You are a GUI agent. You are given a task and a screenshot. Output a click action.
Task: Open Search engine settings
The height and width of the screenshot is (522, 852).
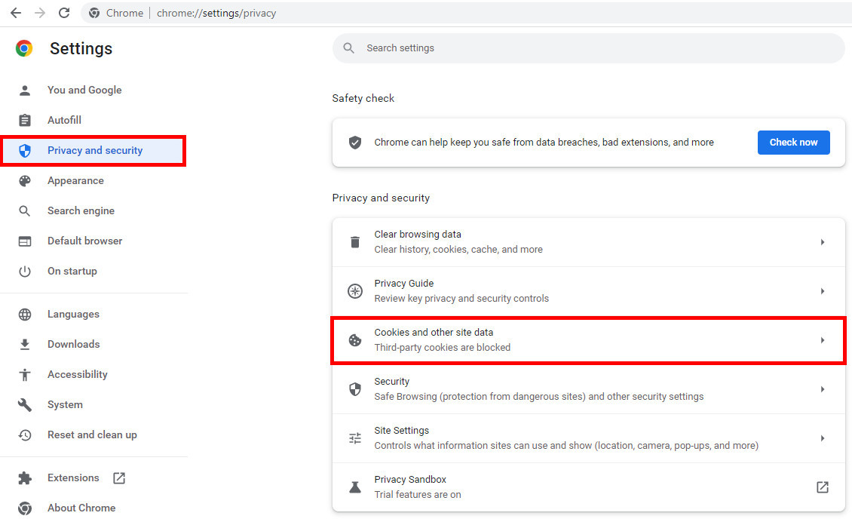point(81,211)
